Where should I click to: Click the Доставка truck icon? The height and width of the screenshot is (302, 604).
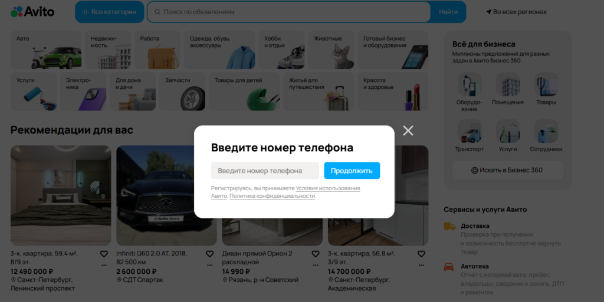449,226
